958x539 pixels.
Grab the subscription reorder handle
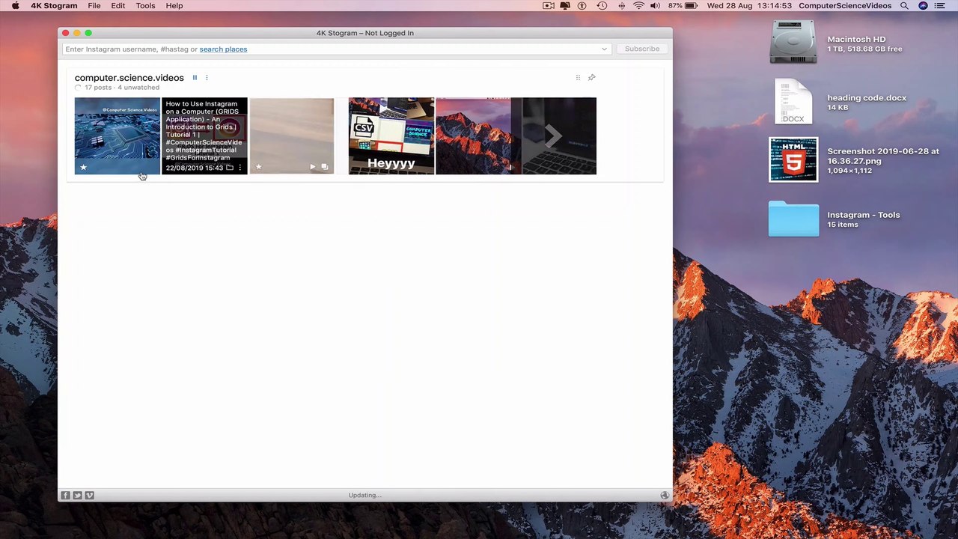(578, 77)
